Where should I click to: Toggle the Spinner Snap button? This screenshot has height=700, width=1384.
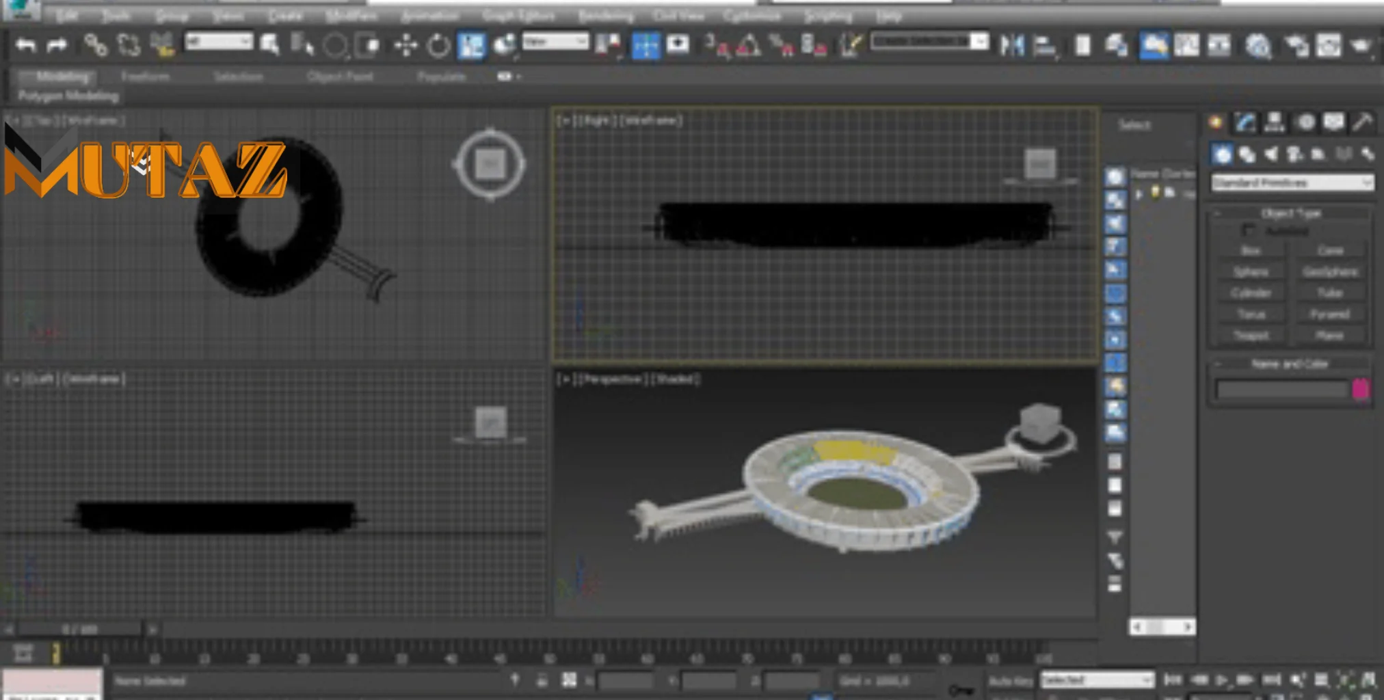click(814, 45)
